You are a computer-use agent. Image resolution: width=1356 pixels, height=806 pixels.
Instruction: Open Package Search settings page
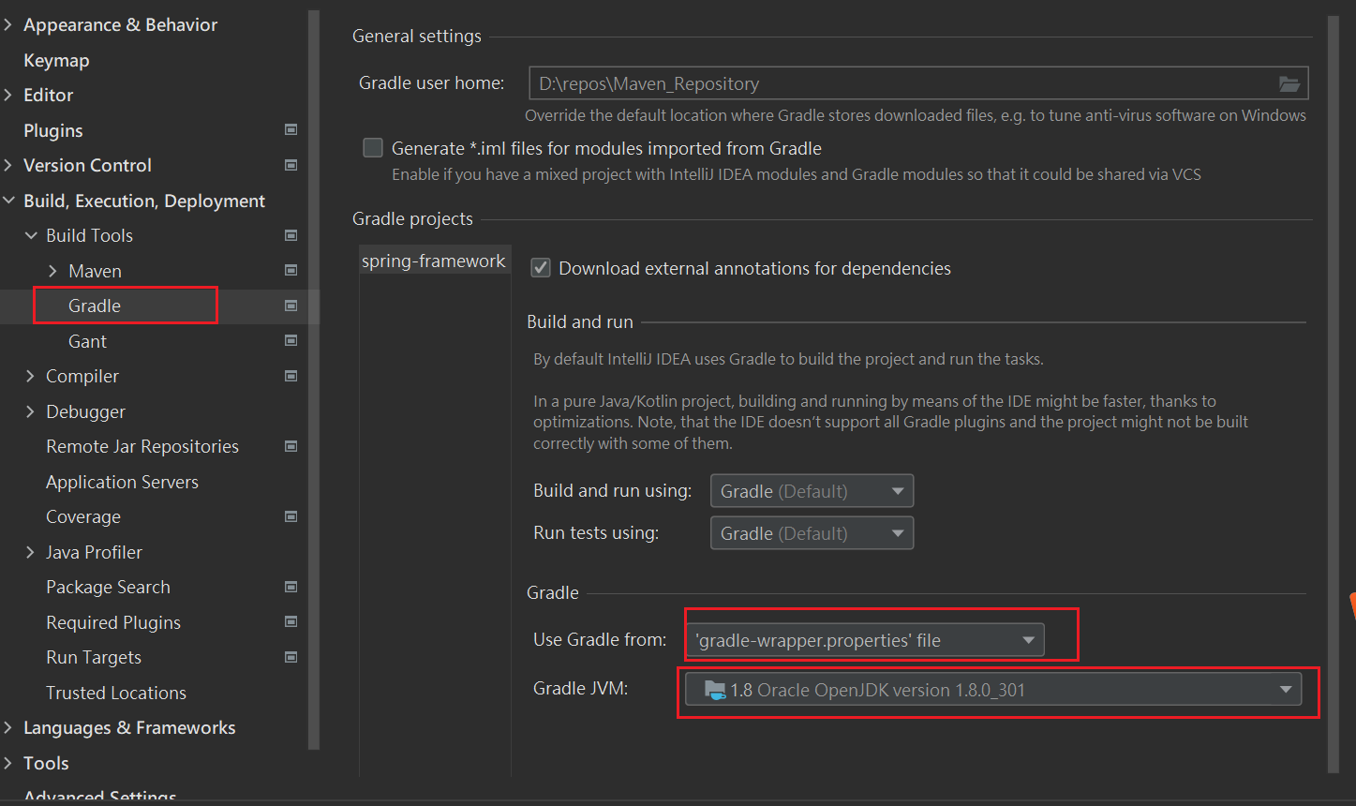click(109, 587)
